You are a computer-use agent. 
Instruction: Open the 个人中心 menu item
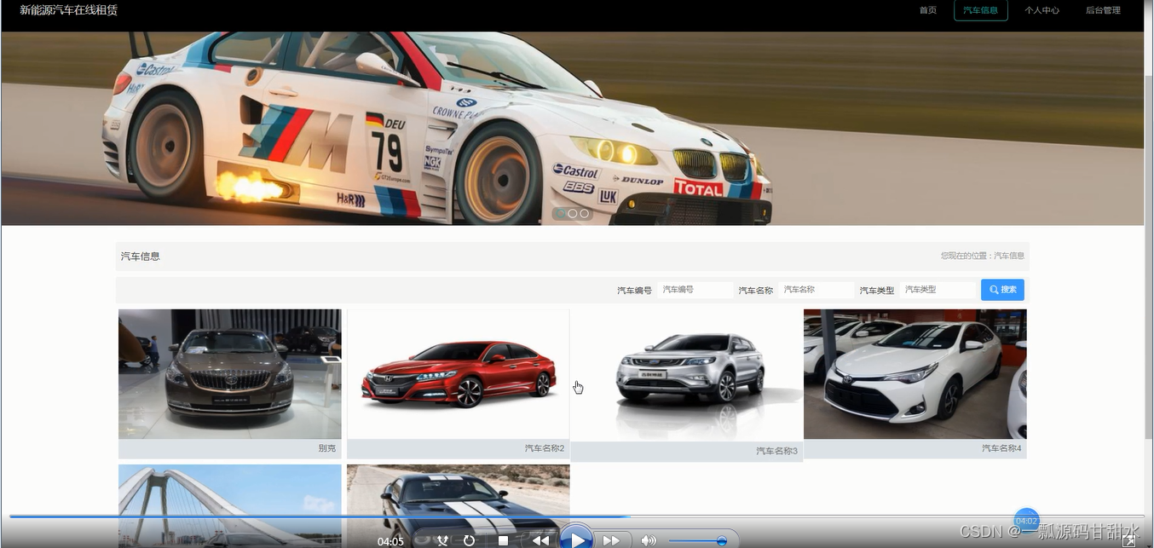[x=1041, y=10]
